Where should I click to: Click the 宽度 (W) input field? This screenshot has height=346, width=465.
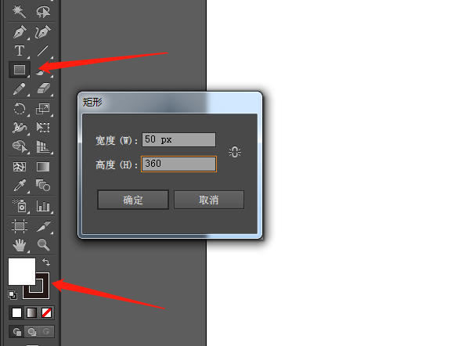(178, 139)
